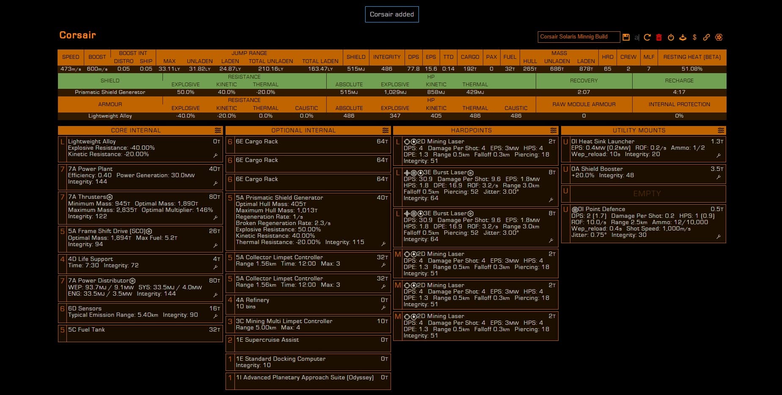The height and width of the screenshot is (395, 782).
Task: Click the hexagon engineering icon in the top toolbar
Action: [x=719, y=37]
